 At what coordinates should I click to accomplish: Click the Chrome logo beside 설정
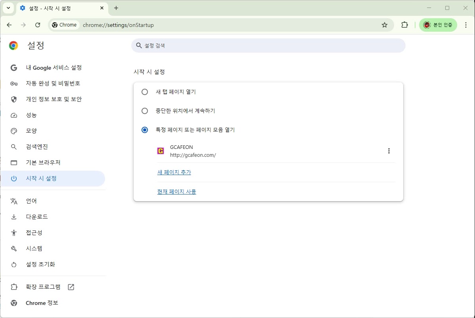coord(13,46)
